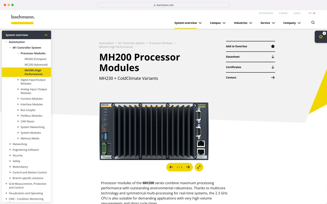The width and height of the screenshot is (327, 204).
Task: Open the Industries navigation menu
Action: 243,23
